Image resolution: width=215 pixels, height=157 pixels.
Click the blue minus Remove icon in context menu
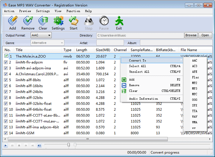[x=124, y=85]
